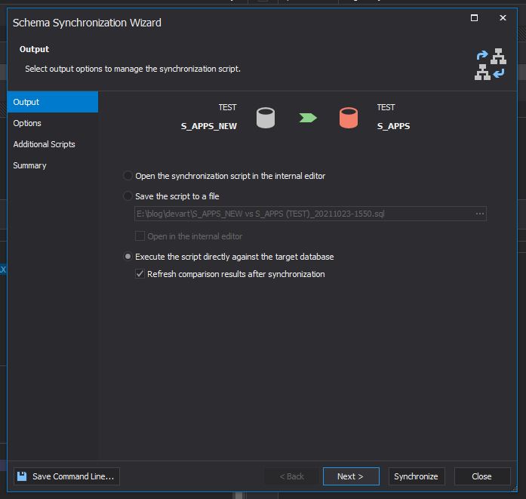Click the floppy disk save icon
Viewport: 526px width, 499px height.
(22, 476)
